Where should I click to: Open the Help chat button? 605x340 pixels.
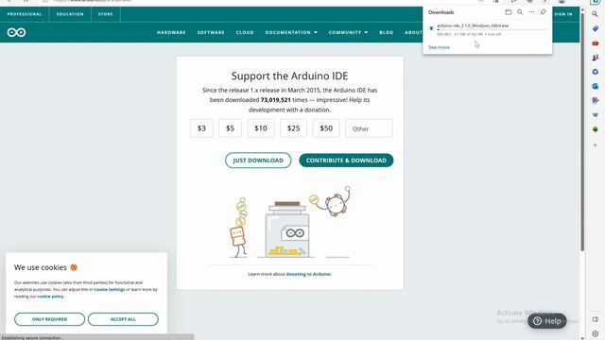click(547, 321)
